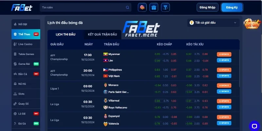Open the lucky wheel promo icon

[142, 7]
